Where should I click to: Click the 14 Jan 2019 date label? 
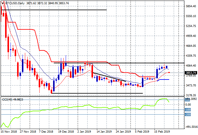click(x=104, y=132)
